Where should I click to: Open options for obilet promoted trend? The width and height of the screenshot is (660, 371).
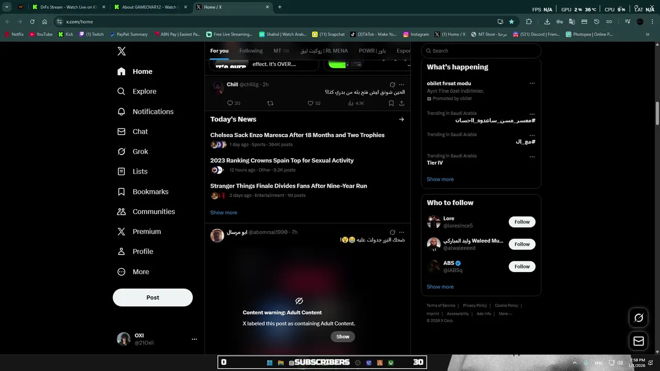(532, 83)
